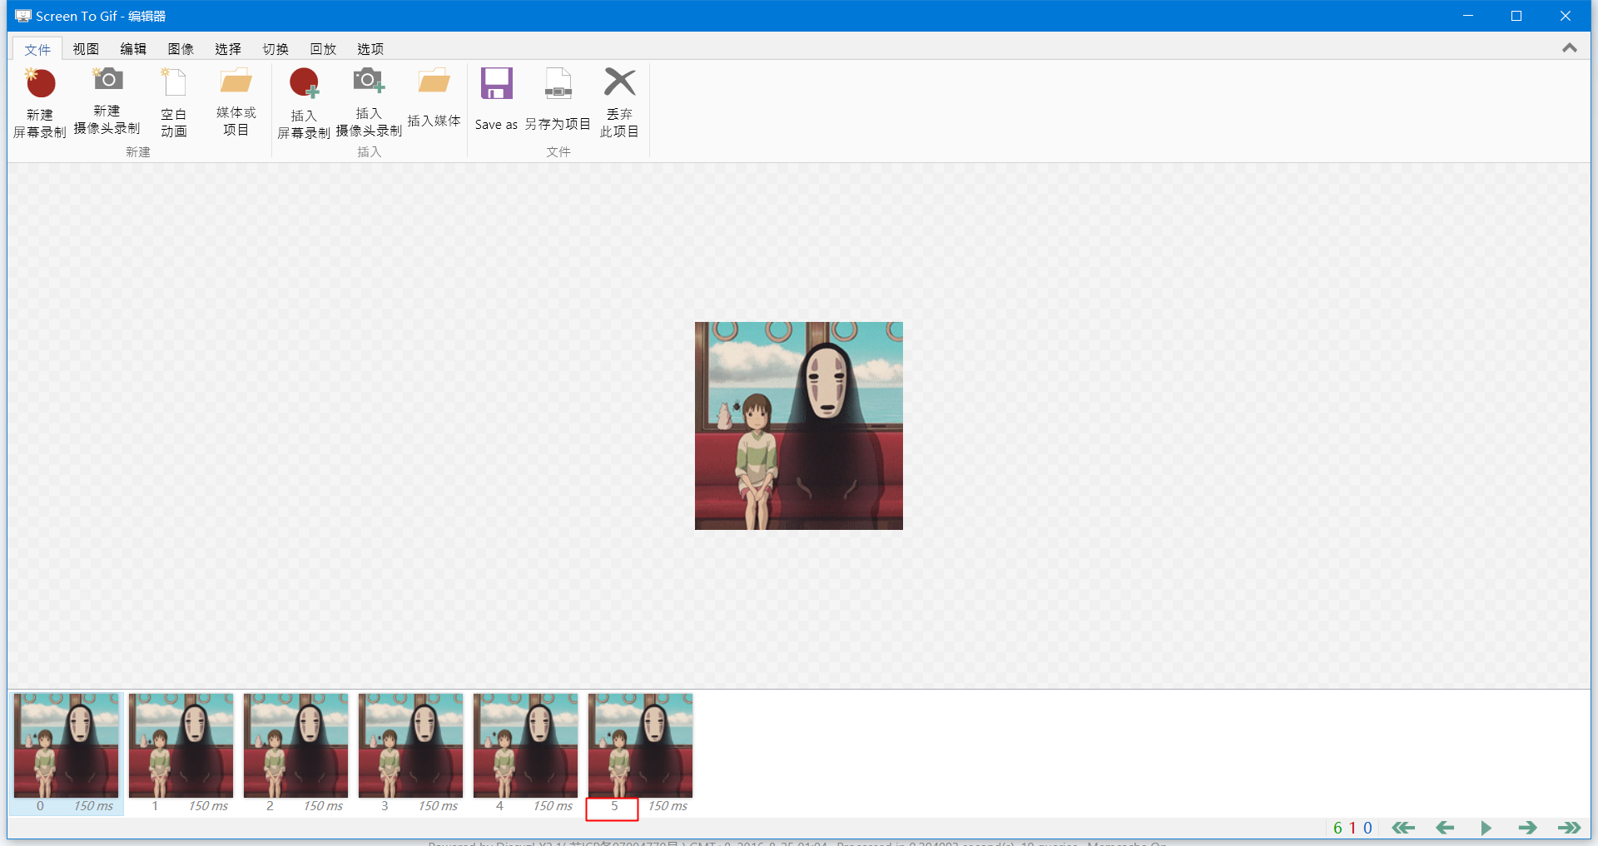Click the Insert media (插入媒体) folder icon
This screenshot has height=846, width=1598.
click(434, 82)
